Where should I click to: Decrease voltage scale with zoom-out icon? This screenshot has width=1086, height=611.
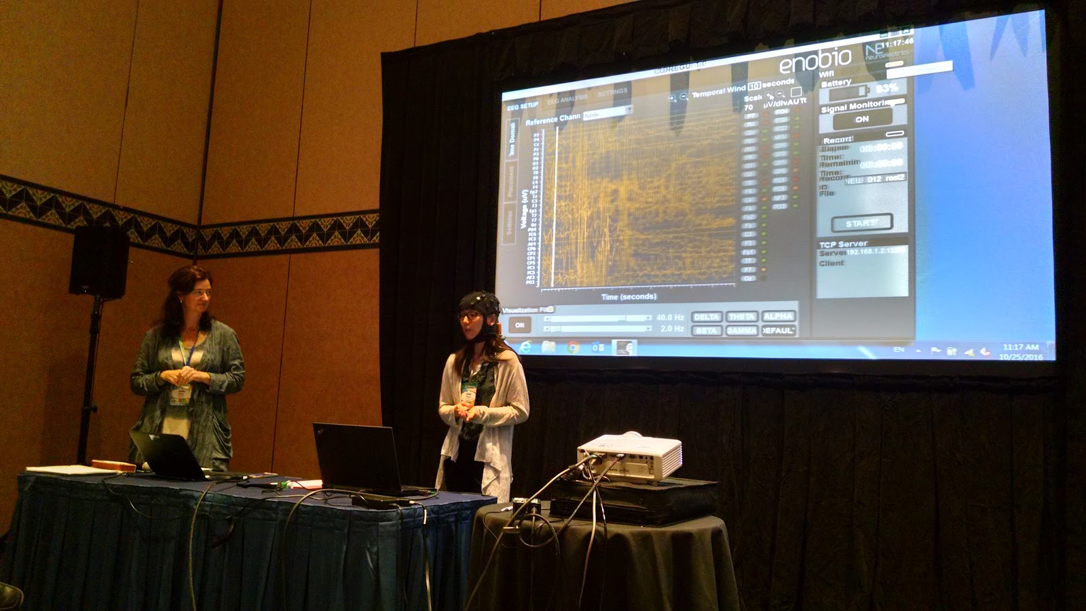click(780, 93)
